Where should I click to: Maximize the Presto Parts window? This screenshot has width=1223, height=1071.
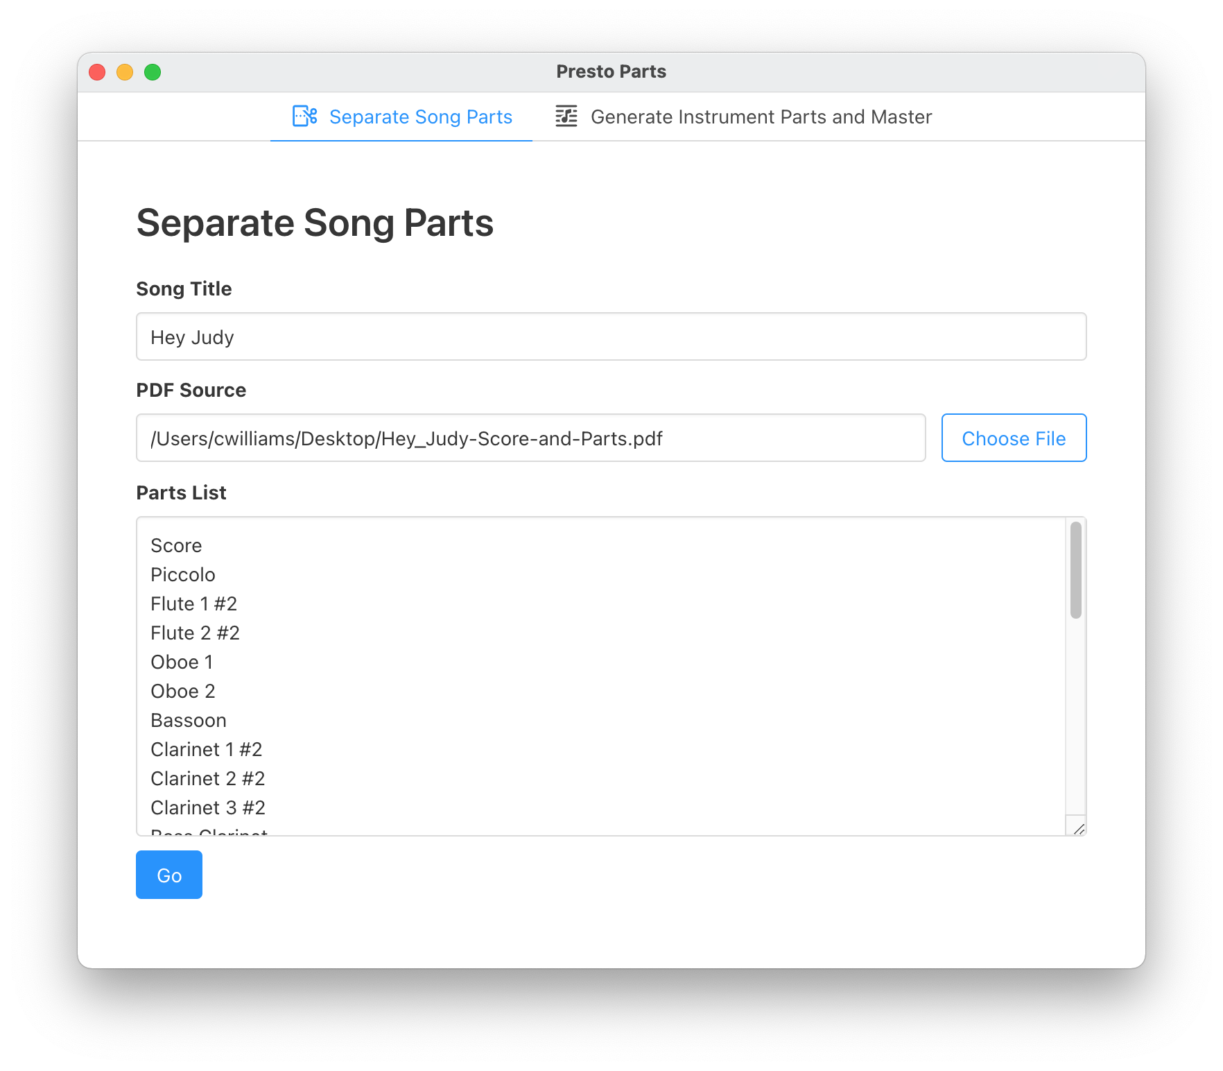[x=153, y=72]
